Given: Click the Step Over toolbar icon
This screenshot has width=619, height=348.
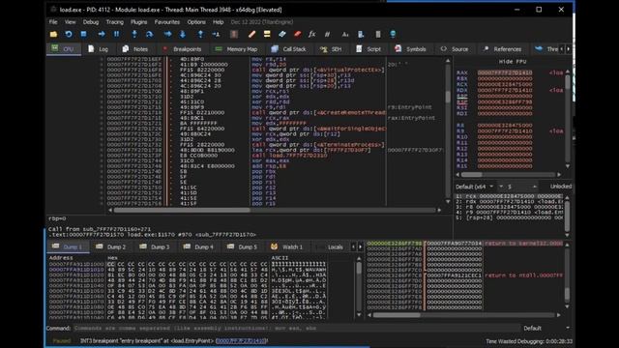Looking at the screenshot, I should pyautogui.click(x=149, y=35).
